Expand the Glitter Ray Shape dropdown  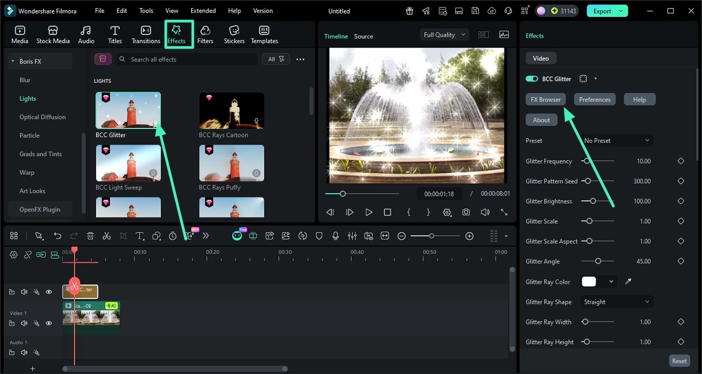pos(616,302)
